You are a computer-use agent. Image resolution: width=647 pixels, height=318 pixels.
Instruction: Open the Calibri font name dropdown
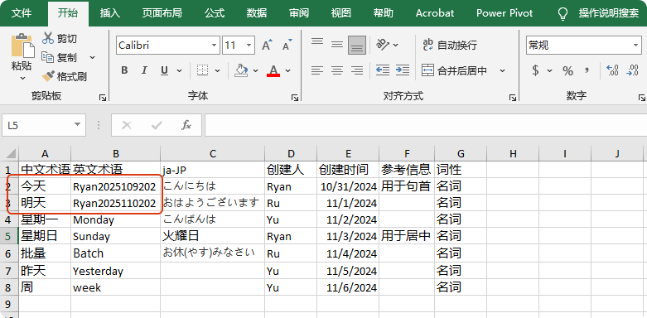pyautogui.click(x=215, y=45)
